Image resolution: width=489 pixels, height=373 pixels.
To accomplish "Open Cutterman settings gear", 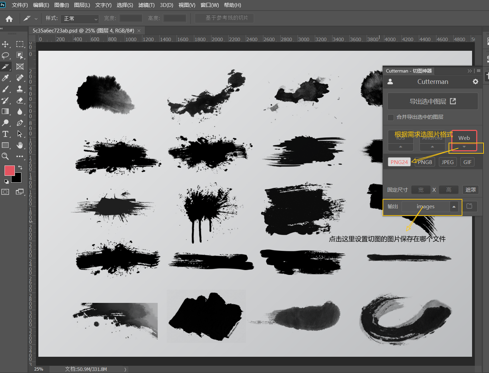I will pos(476,82).
